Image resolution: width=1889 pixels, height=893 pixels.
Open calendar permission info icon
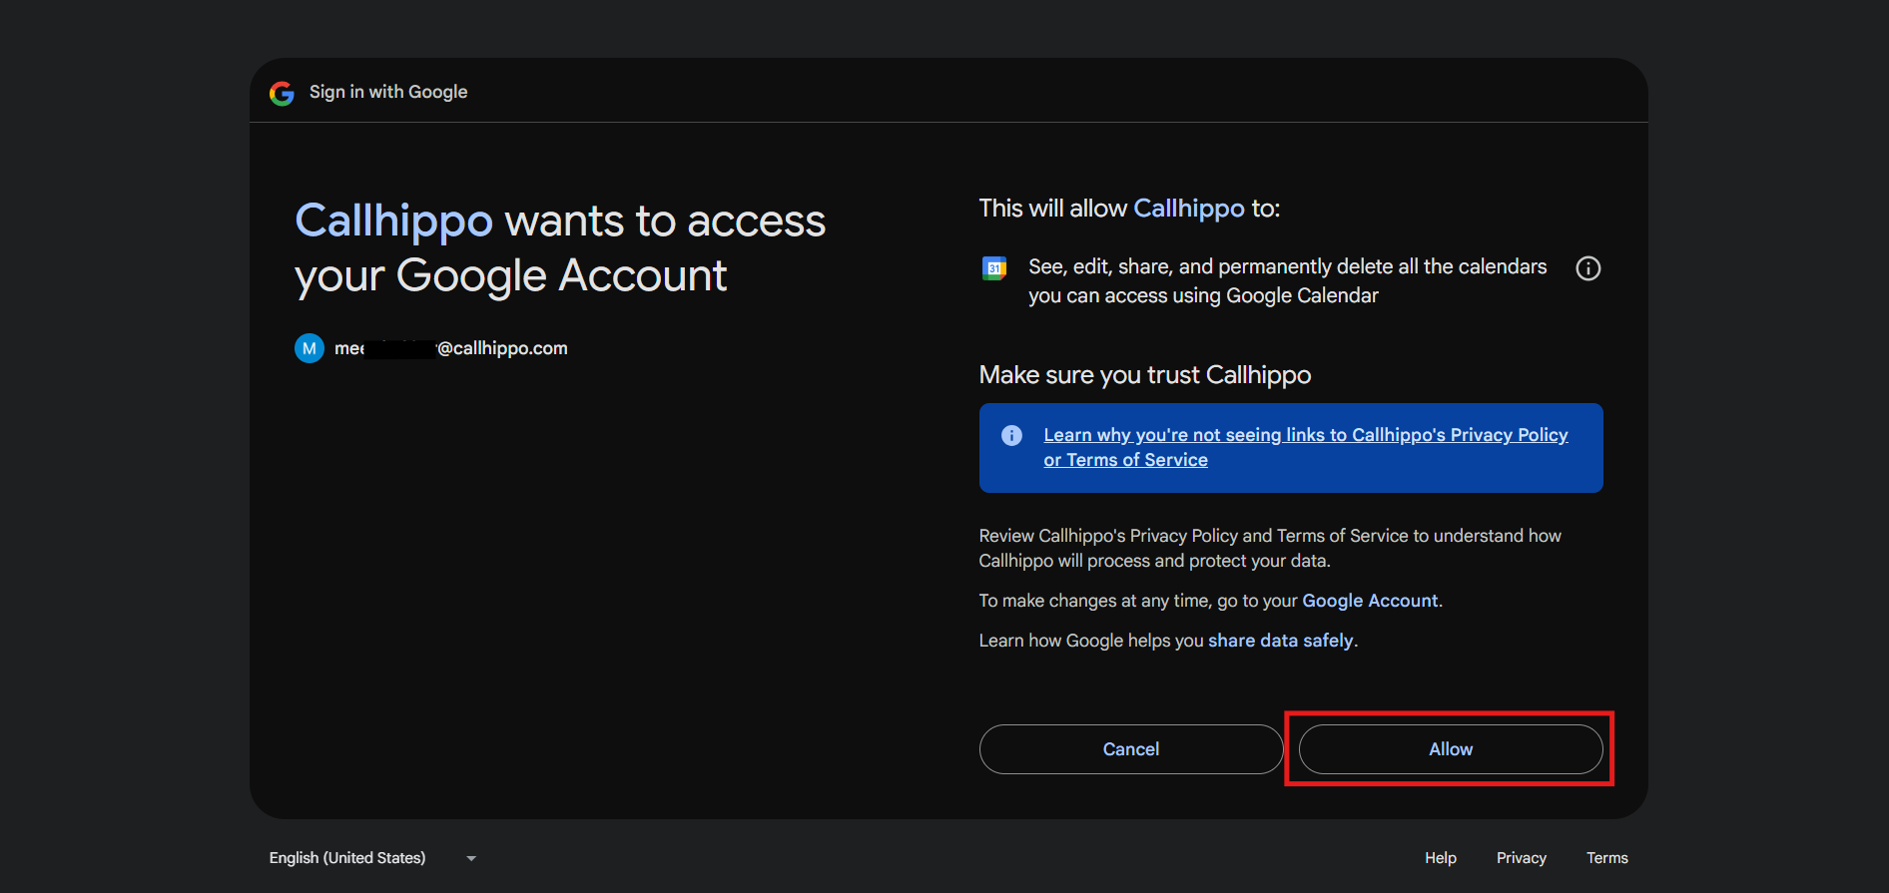1587,268
